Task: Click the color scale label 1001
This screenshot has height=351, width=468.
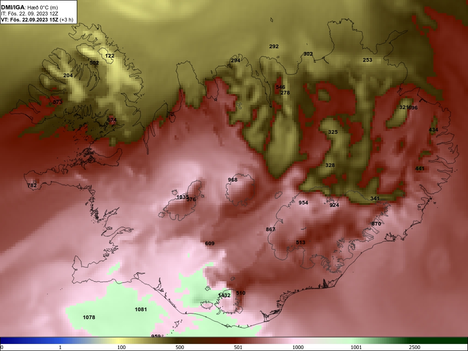Action: coord(356,347)
